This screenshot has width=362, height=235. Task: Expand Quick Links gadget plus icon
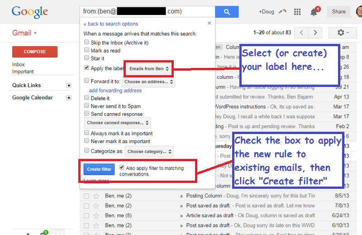tap(69, 86)
